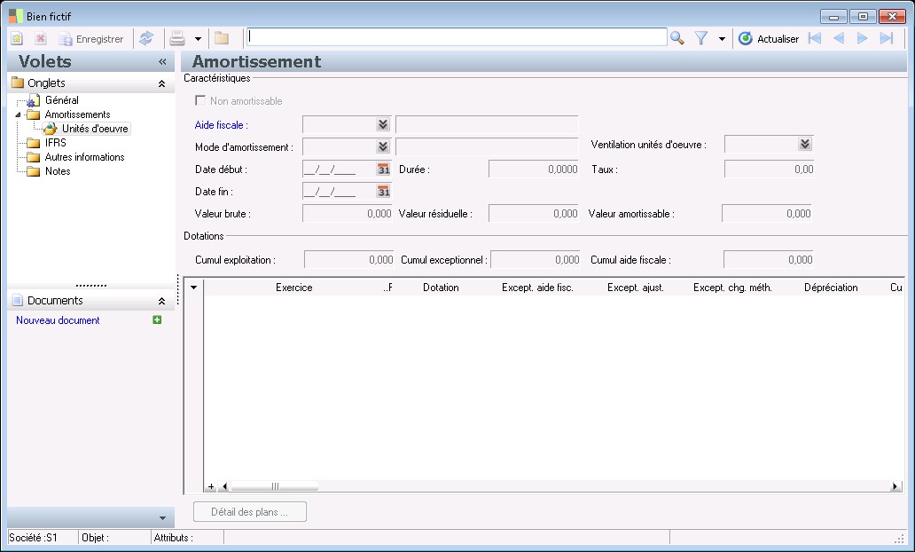
Task: Open the Aide fiscale dropdown
Action: point(382,125)
